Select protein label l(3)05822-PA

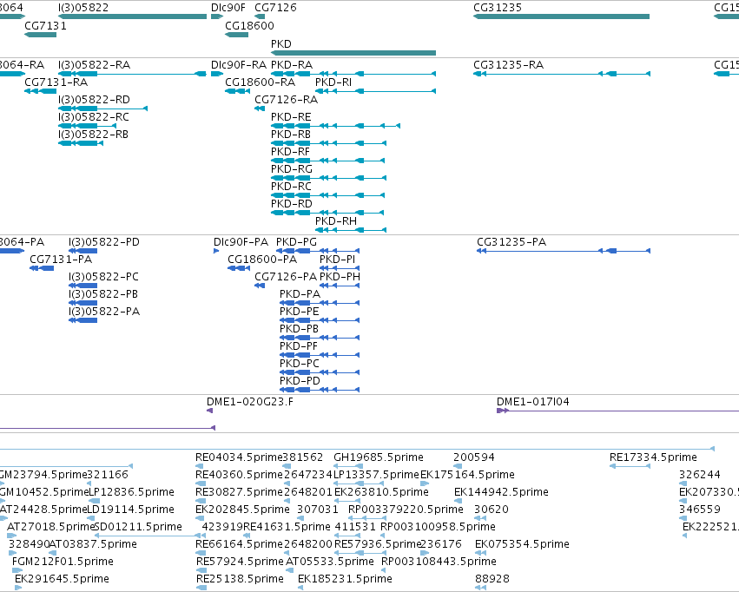tap(104, 312)
